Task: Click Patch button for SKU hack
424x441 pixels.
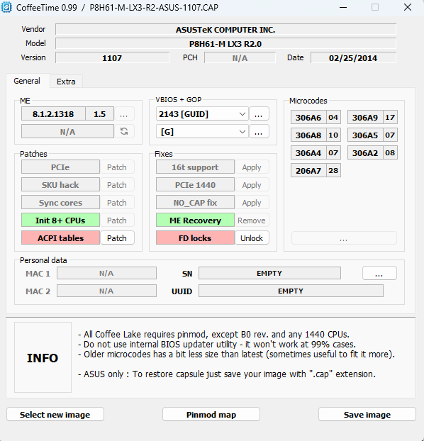Action: coord(117,185)
